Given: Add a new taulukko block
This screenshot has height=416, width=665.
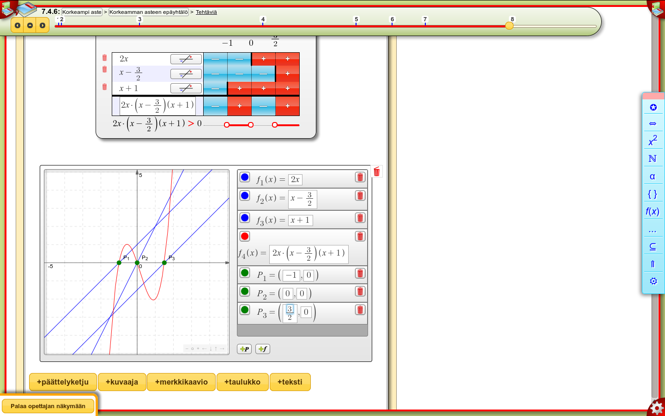Looking at the screenshot, I should [x=242, y=382].
